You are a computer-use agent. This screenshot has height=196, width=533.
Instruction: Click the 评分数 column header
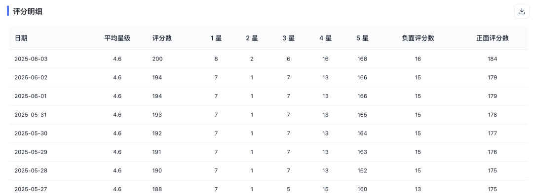click(162, 38)
